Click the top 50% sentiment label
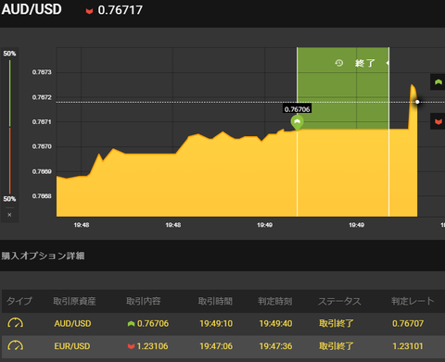 click(9, 54)
